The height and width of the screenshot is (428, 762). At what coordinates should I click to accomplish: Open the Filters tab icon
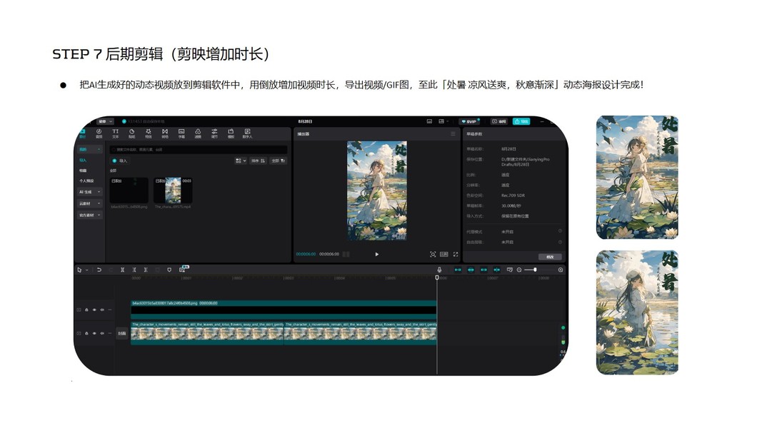198,133
